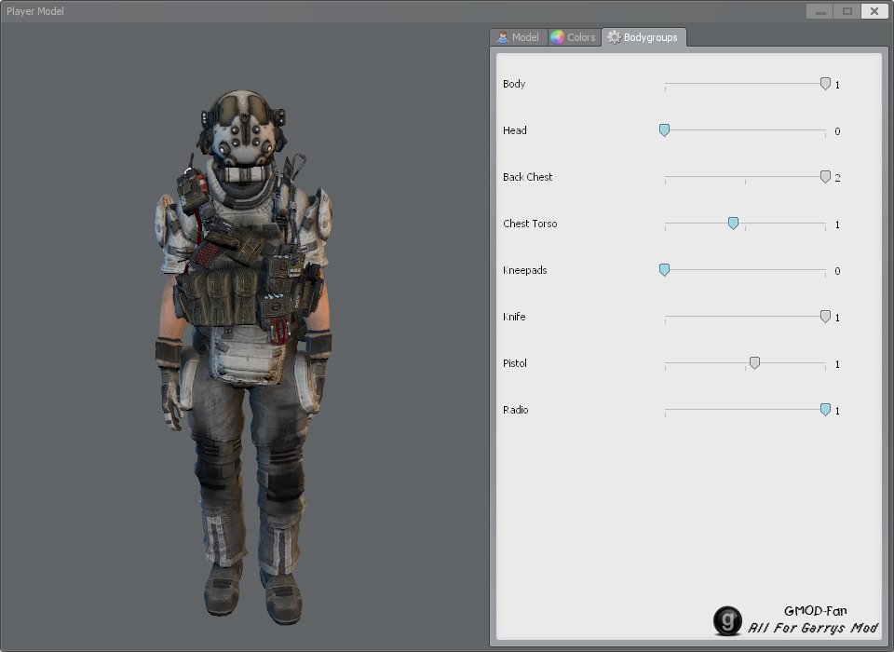Click the Player Model window title
Screen dimensions: 894x652
click(x=35, y=11)
